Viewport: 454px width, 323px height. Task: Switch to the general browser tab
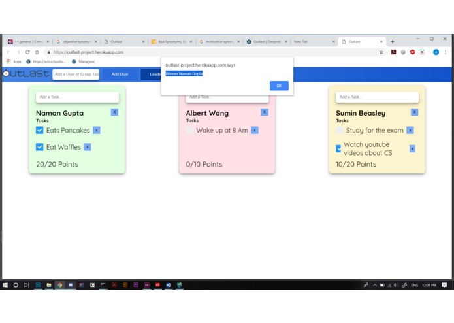(28, 42)
